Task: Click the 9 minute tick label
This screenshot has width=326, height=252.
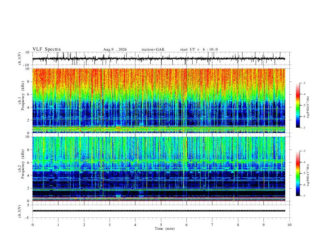Action: pyautogui.click(x=263, y=225)
